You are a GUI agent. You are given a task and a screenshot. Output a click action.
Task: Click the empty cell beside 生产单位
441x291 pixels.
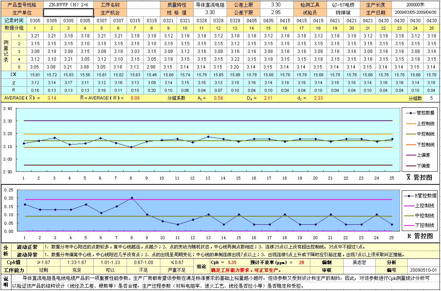(69, 12)
